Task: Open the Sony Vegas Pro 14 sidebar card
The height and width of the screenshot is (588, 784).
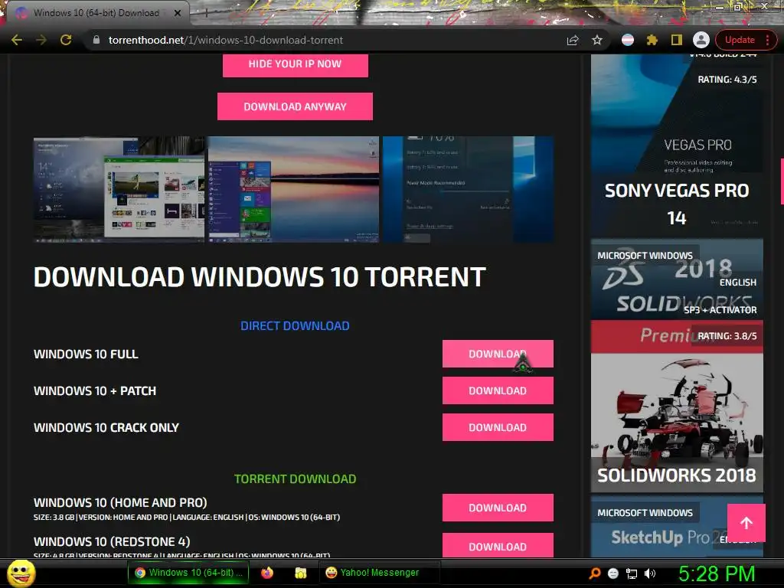Action: point(677,145)
